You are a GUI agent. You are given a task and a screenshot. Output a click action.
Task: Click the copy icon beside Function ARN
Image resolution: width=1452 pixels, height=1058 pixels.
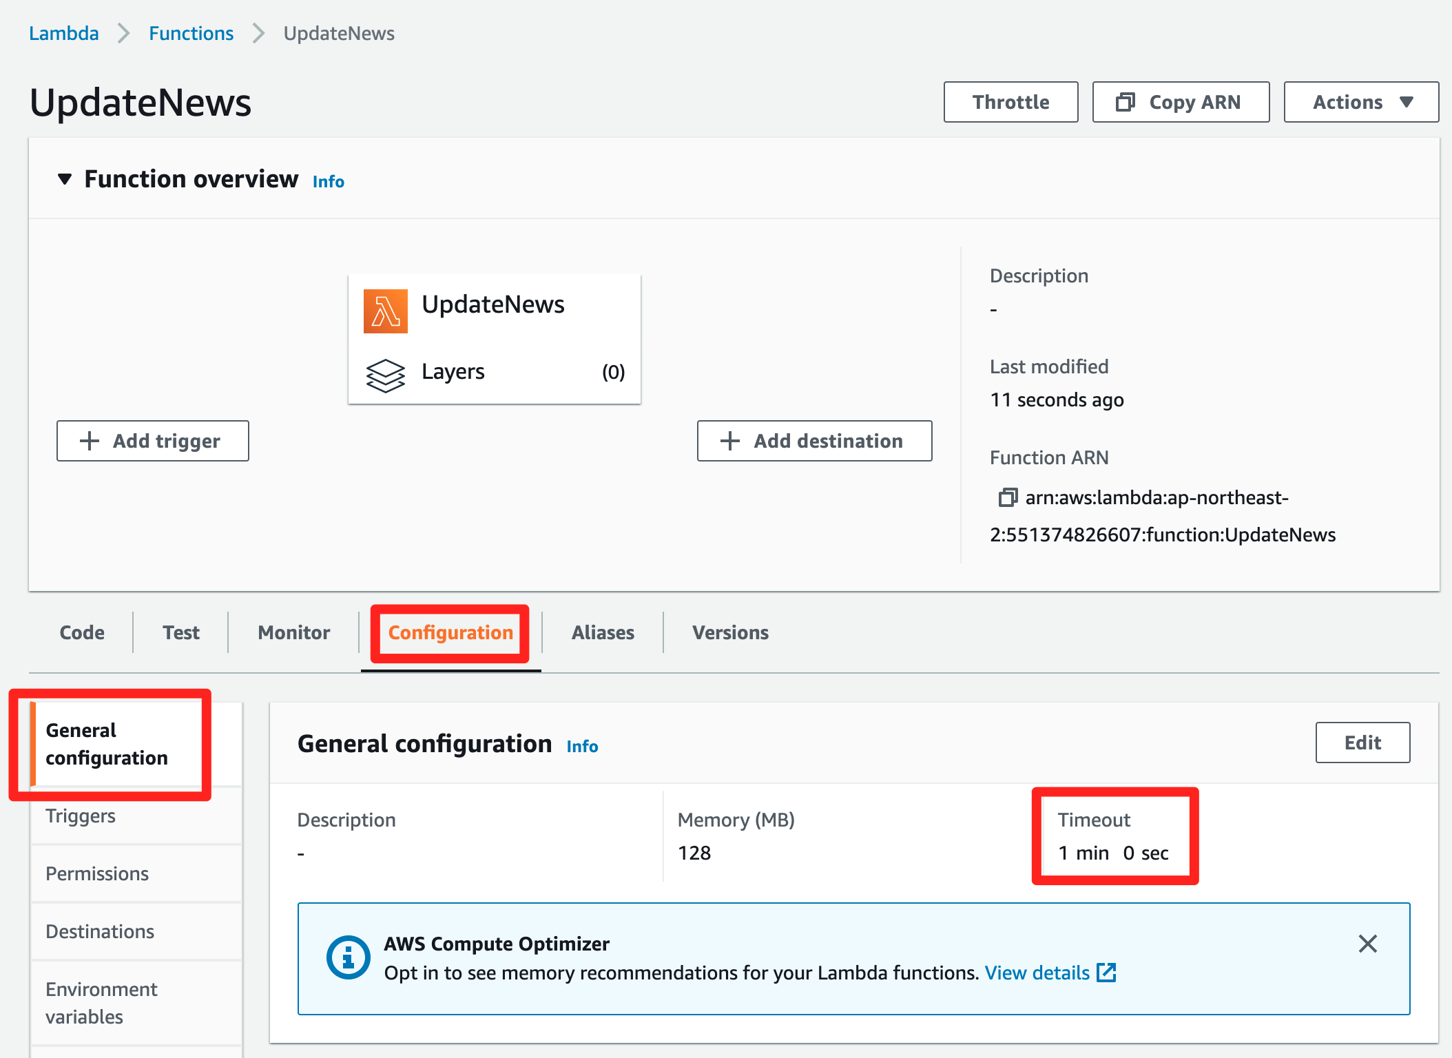[1008, 497]
